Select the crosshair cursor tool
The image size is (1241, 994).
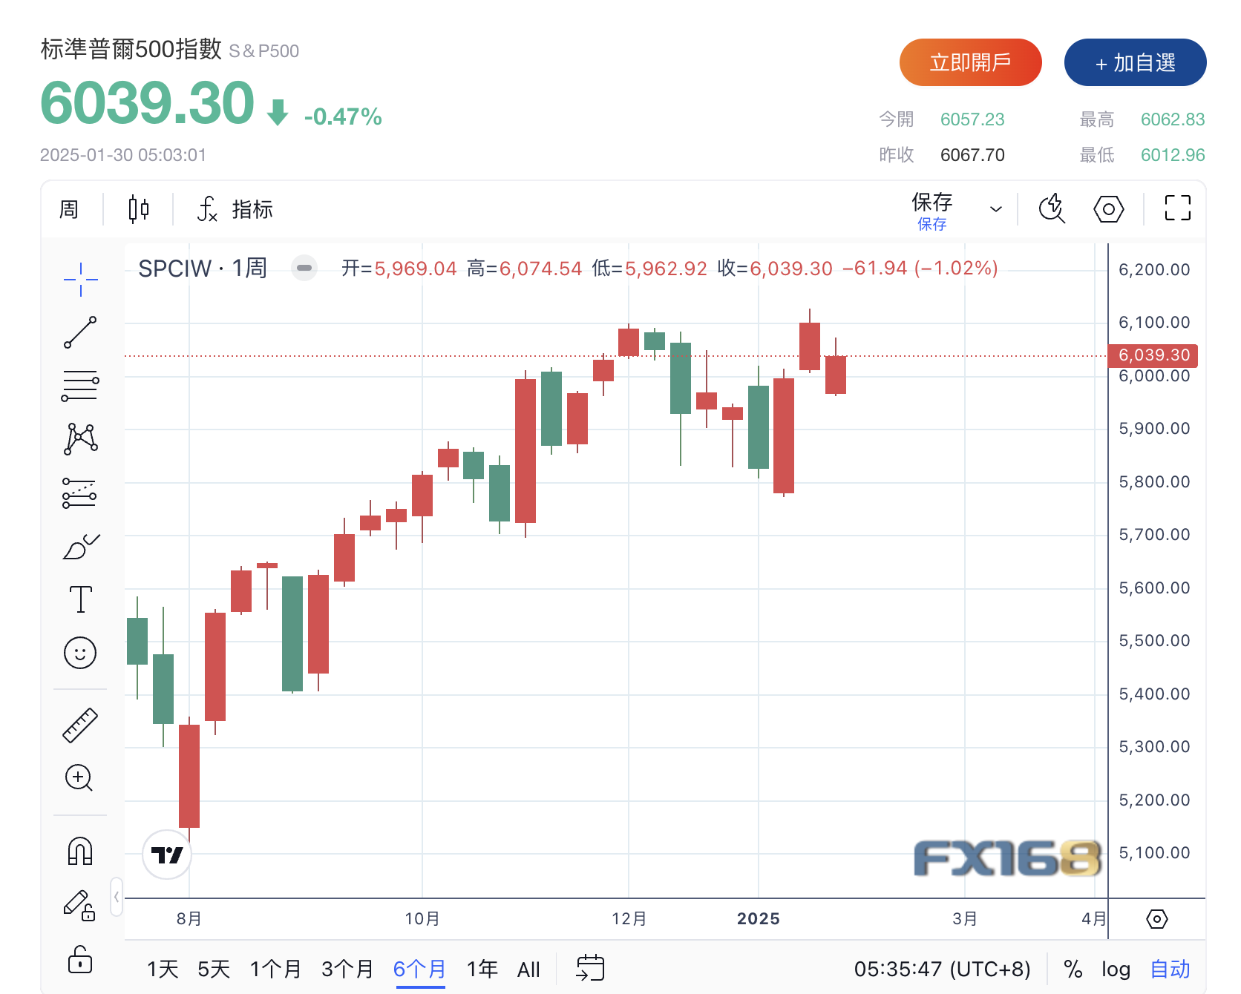click(80, 280)
